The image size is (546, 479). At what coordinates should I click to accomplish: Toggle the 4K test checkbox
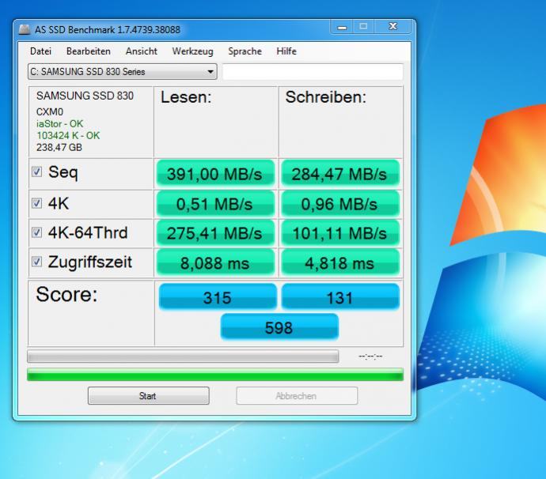(36, 203)
